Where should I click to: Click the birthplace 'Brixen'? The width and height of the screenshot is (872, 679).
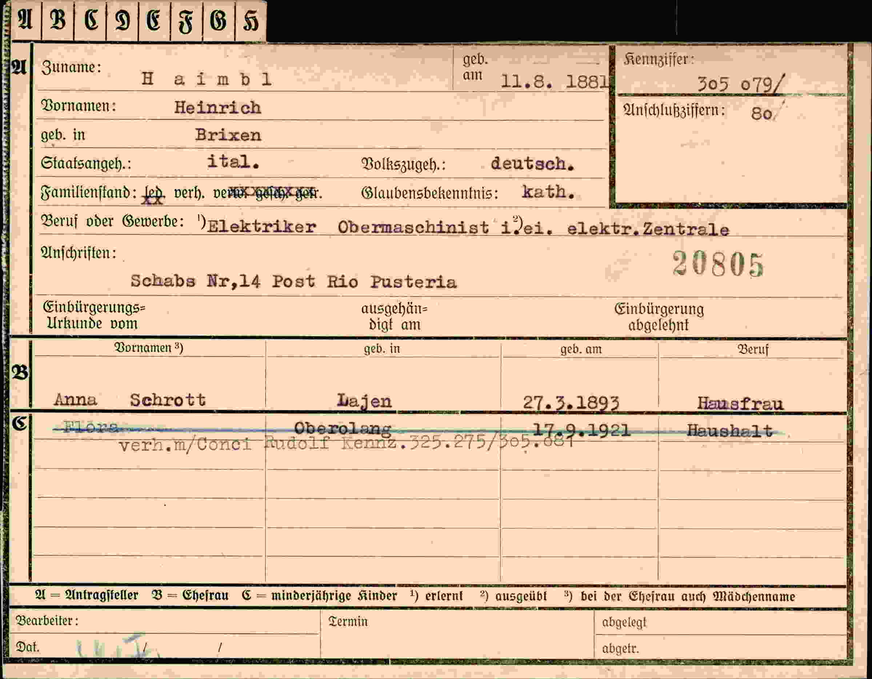228,135
